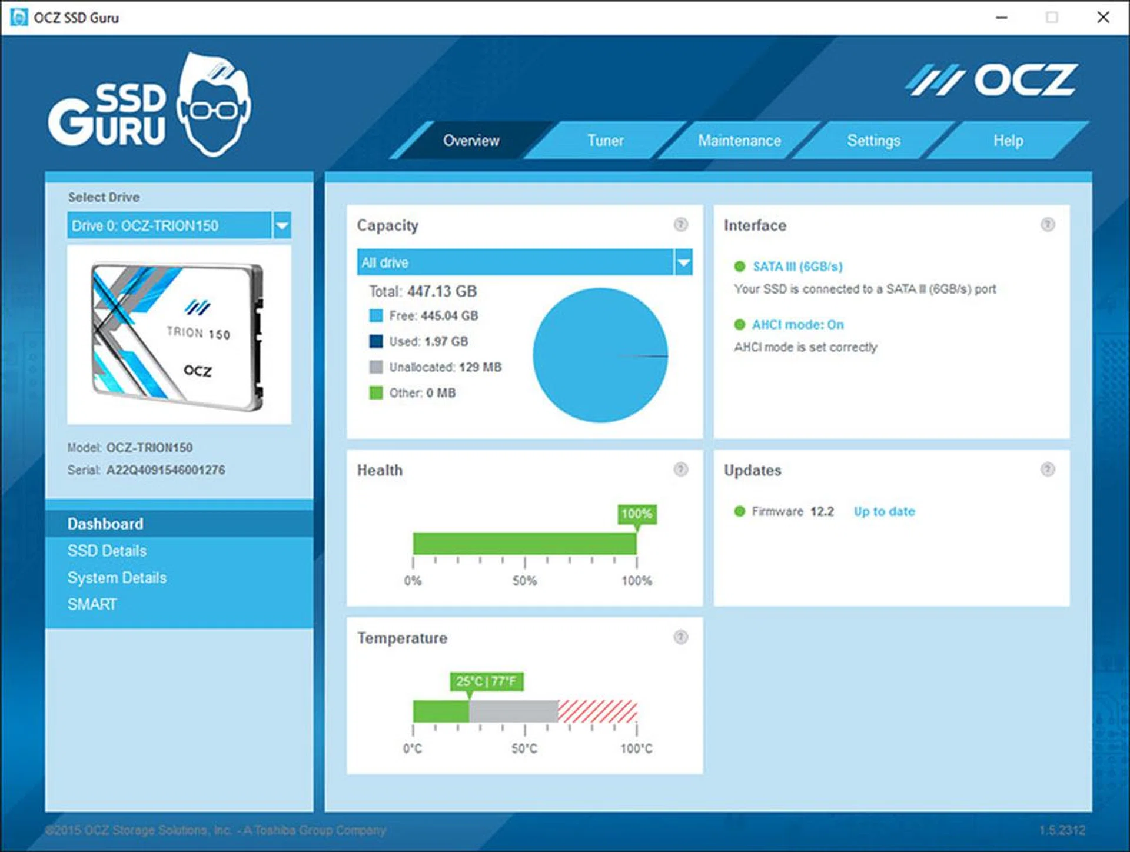The height and width of the screenshot is (852, 1130).
Task: Click the Interface panel help icon
Action: pyautogui.click(x=1048, y=224)
